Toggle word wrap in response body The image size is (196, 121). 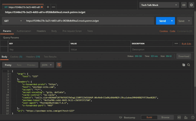pyautogui.click(x=59, y=65)
